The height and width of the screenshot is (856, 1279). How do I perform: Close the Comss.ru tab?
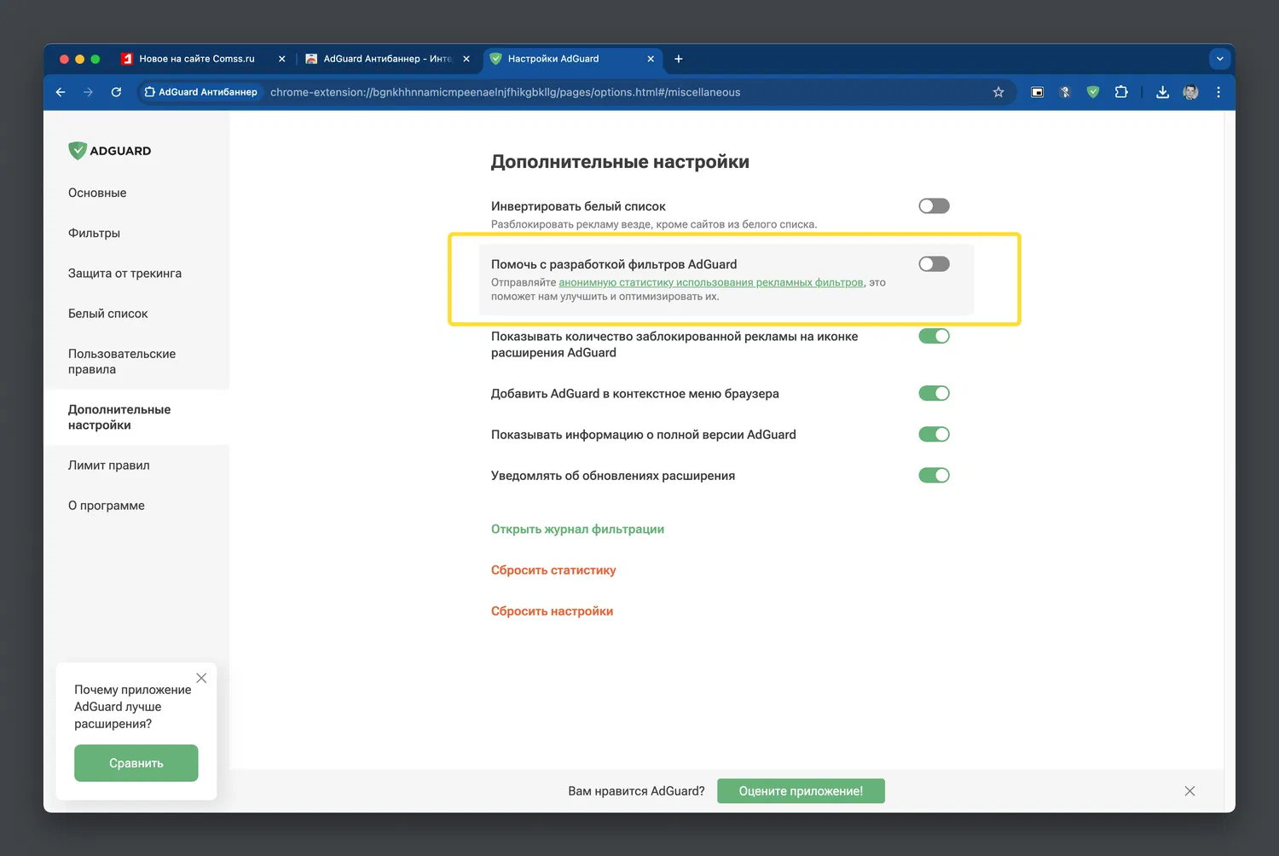(282, 59)
